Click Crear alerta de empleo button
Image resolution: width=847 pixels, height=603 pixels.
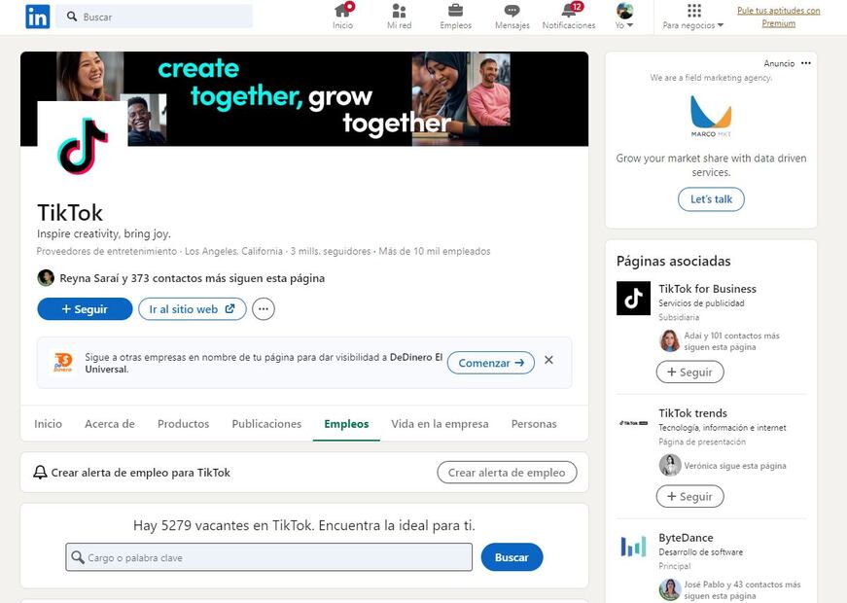tap(507, 473)
